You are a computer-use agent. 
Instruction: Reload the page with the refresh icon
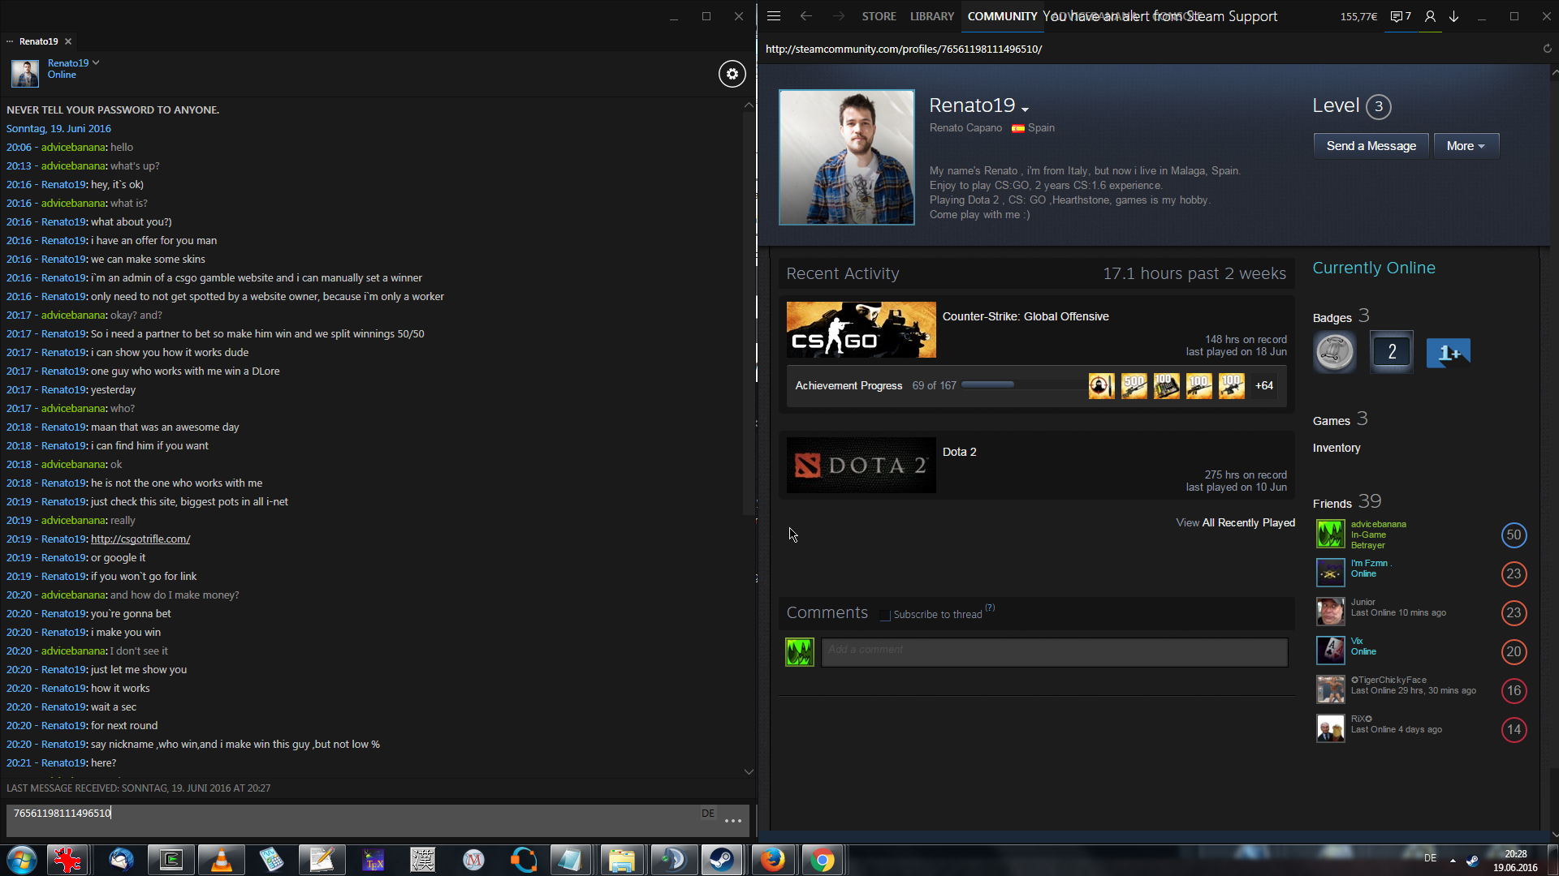[1547, 49]
